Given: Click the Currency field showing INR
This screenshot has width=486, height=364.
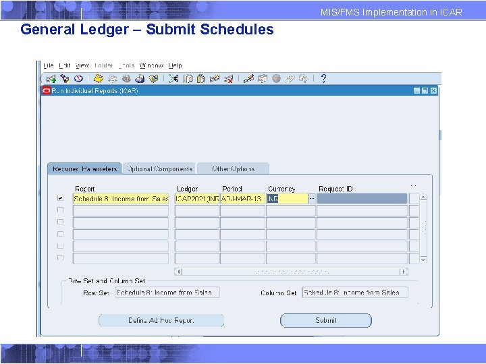Looking at the screenshot, I should tap(287, 198).
